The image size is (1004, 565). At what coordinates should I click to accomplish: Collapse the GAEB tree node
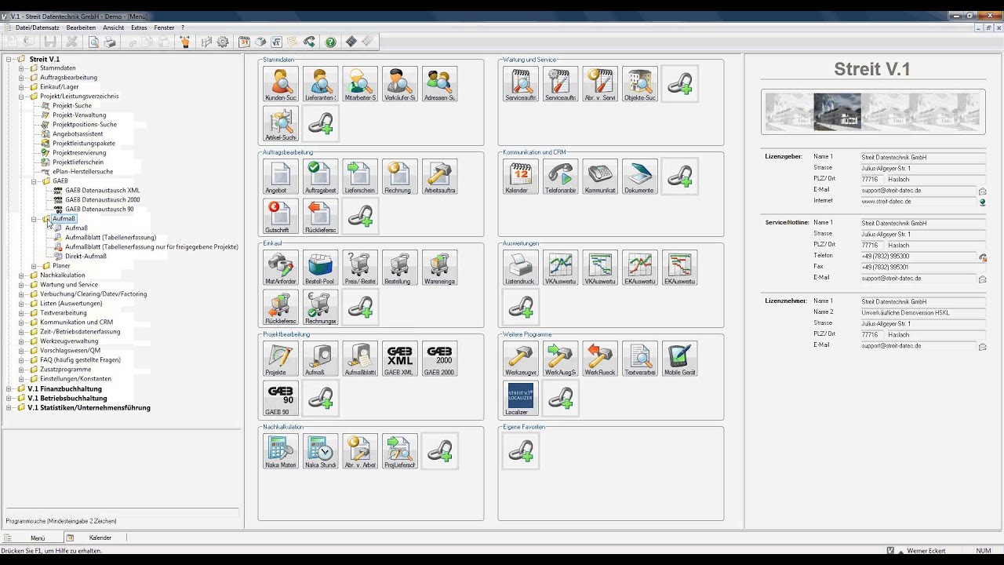point(35,181)
